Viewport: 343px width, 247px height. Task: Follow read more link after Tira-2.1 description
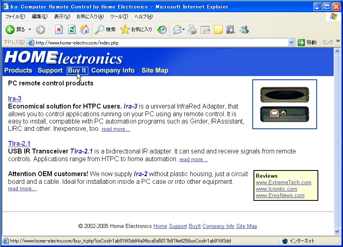194,160
